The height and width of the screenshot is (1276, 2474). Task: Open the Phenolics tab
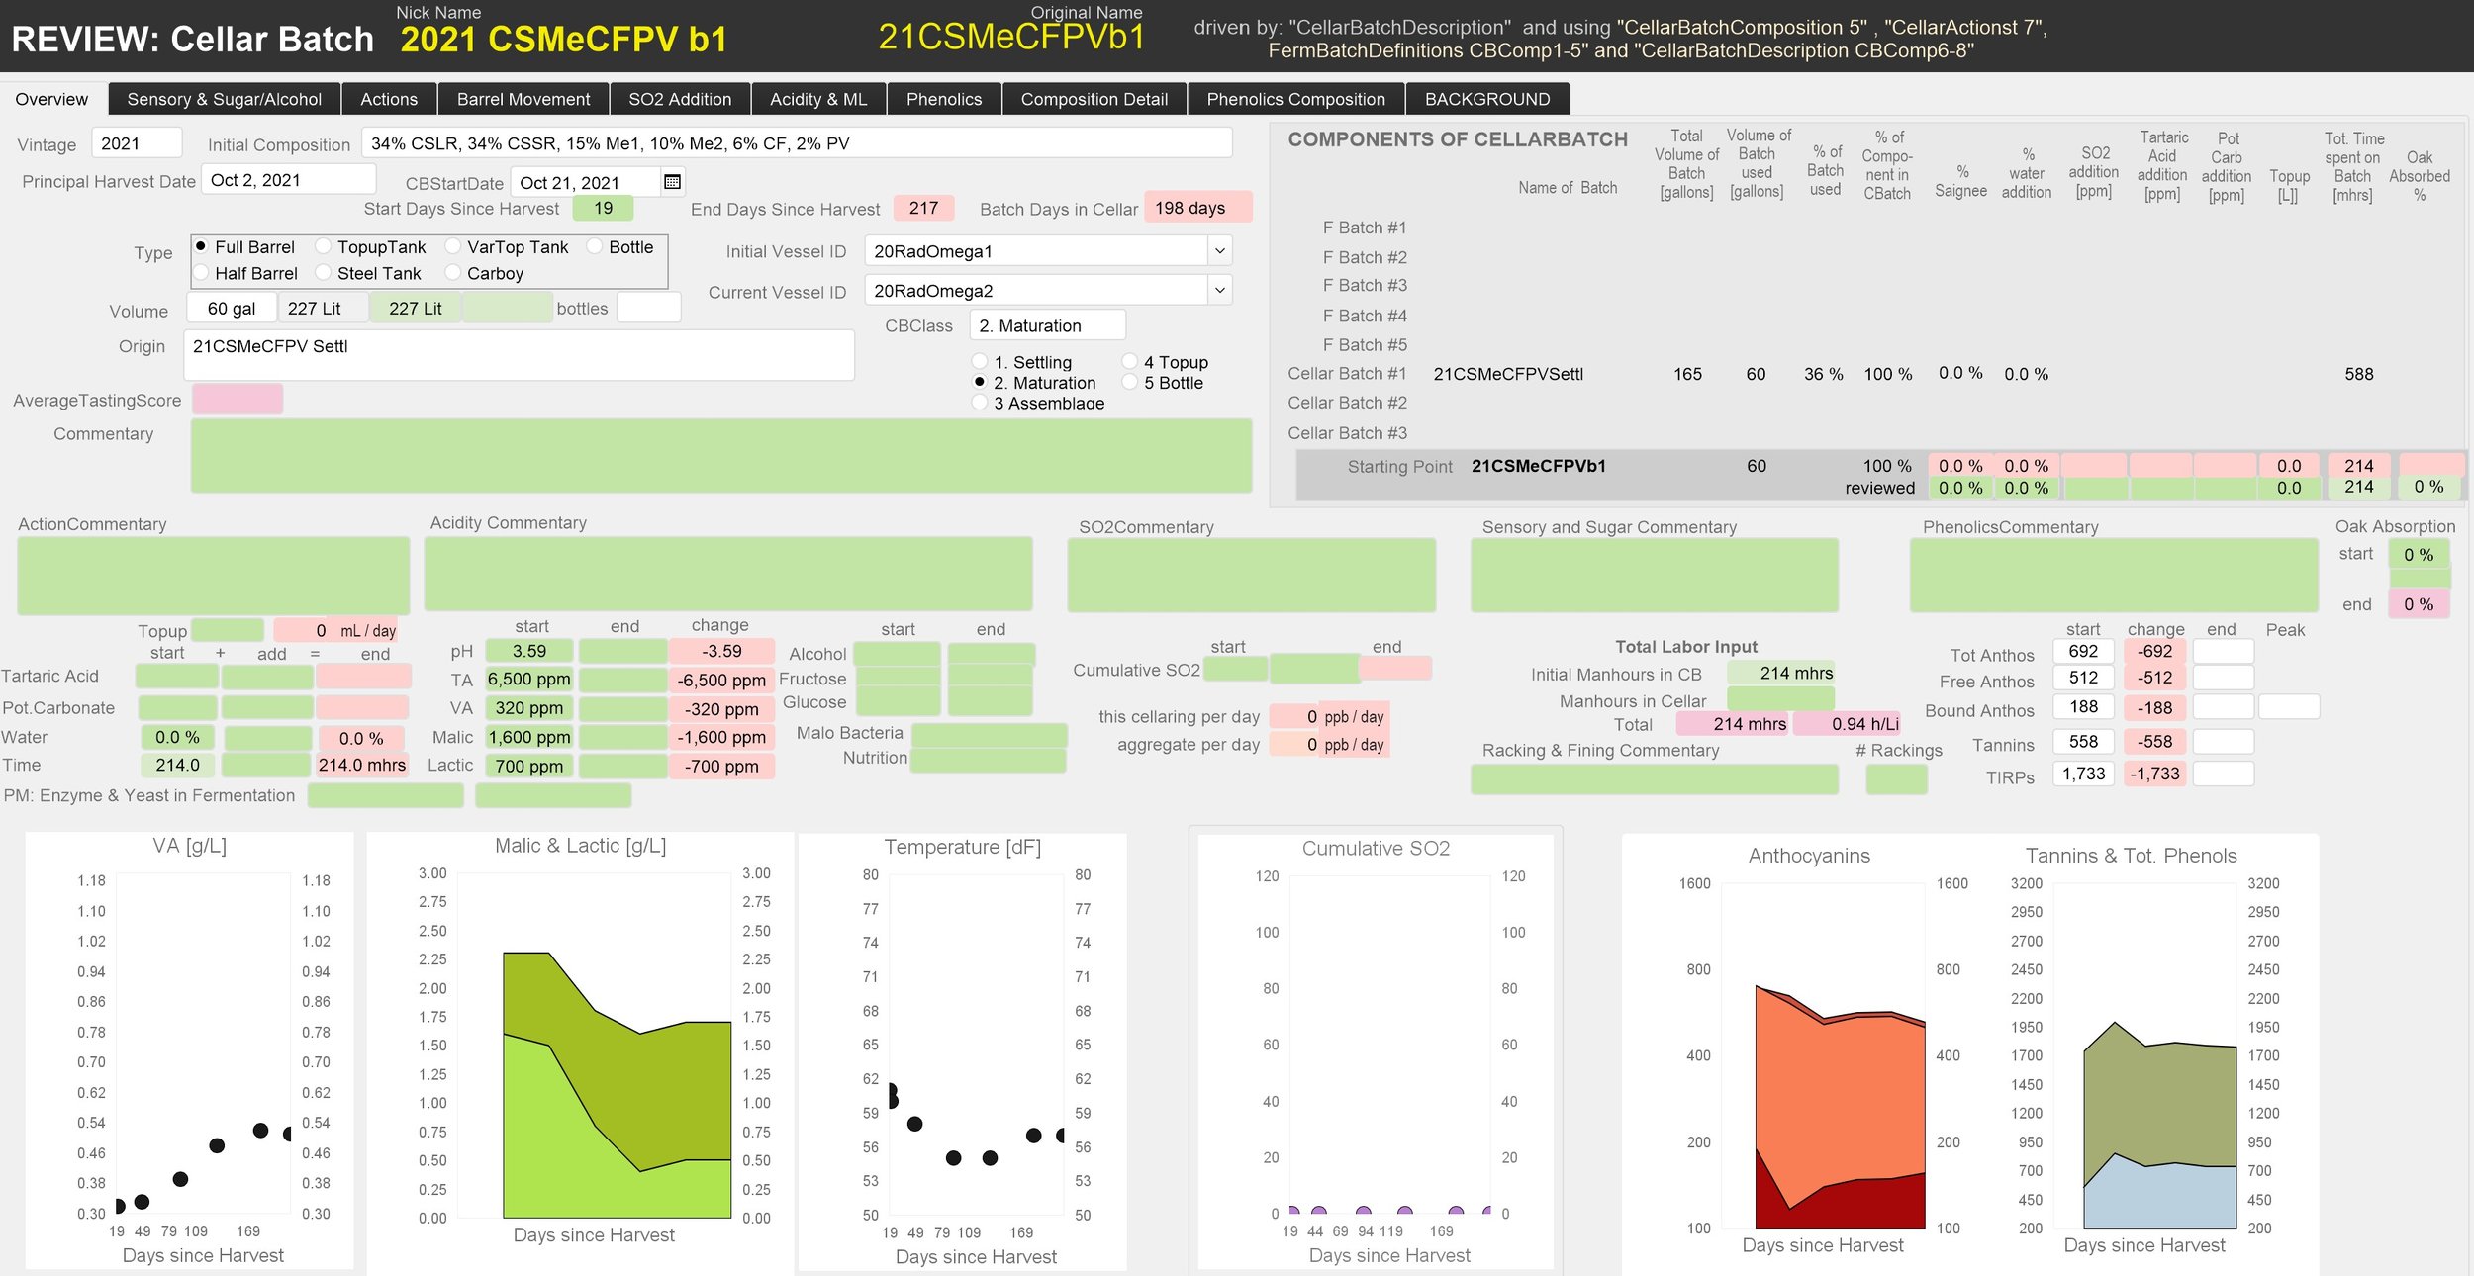(944, 99)
